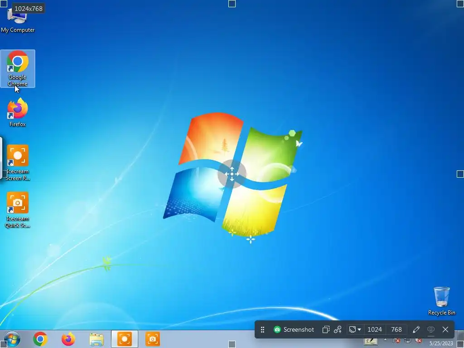464x348 pixels.
Task: Select the Icecream Quick Screenshot desktop shortcut
Action: pyautogui.click(x=18, y=210)
